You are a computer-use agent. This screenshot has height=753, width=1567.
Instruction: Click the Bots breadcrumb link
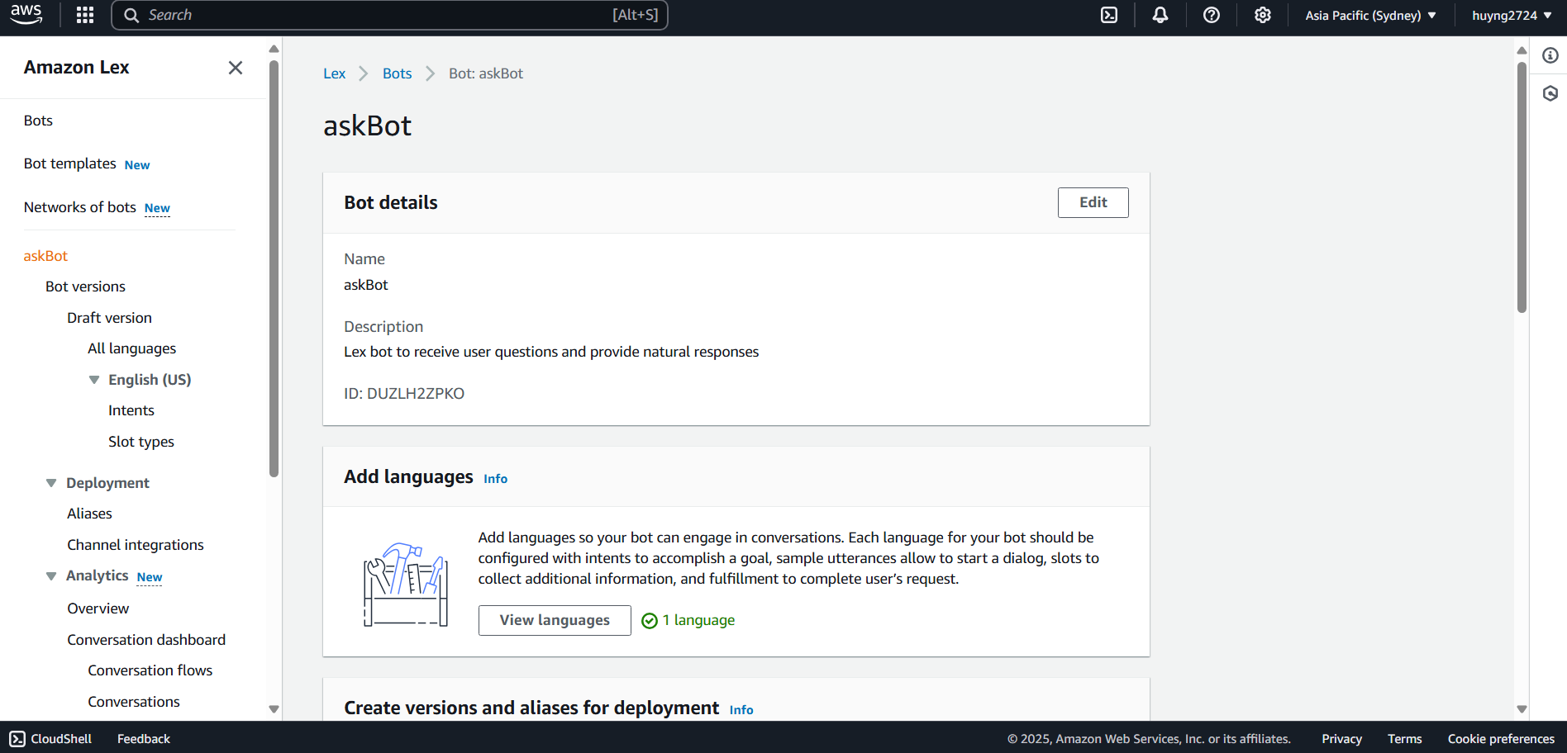[x=397, y=73]
